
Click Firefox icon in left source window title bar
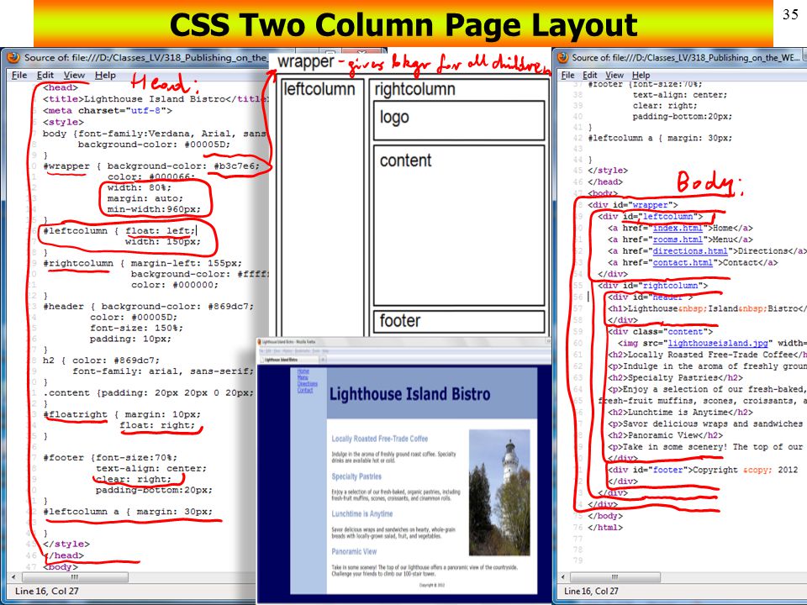click(13, 58)
